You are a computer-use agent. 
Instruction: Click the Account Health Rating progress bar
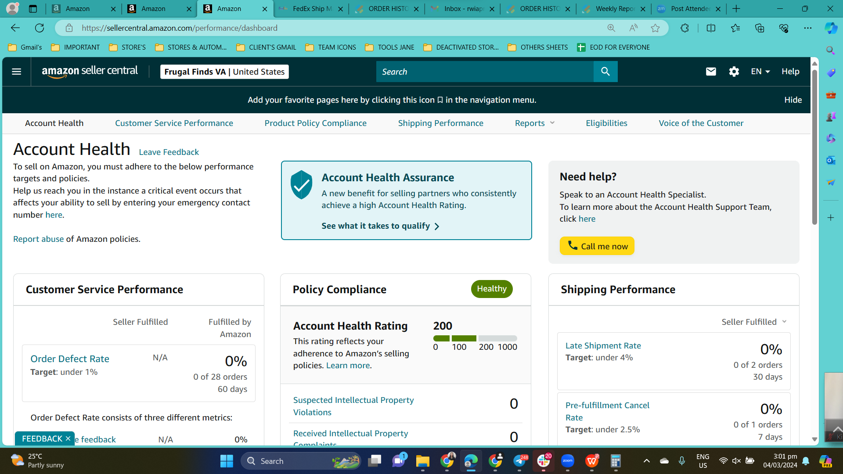pyautogui.click(x=475, y=338)
